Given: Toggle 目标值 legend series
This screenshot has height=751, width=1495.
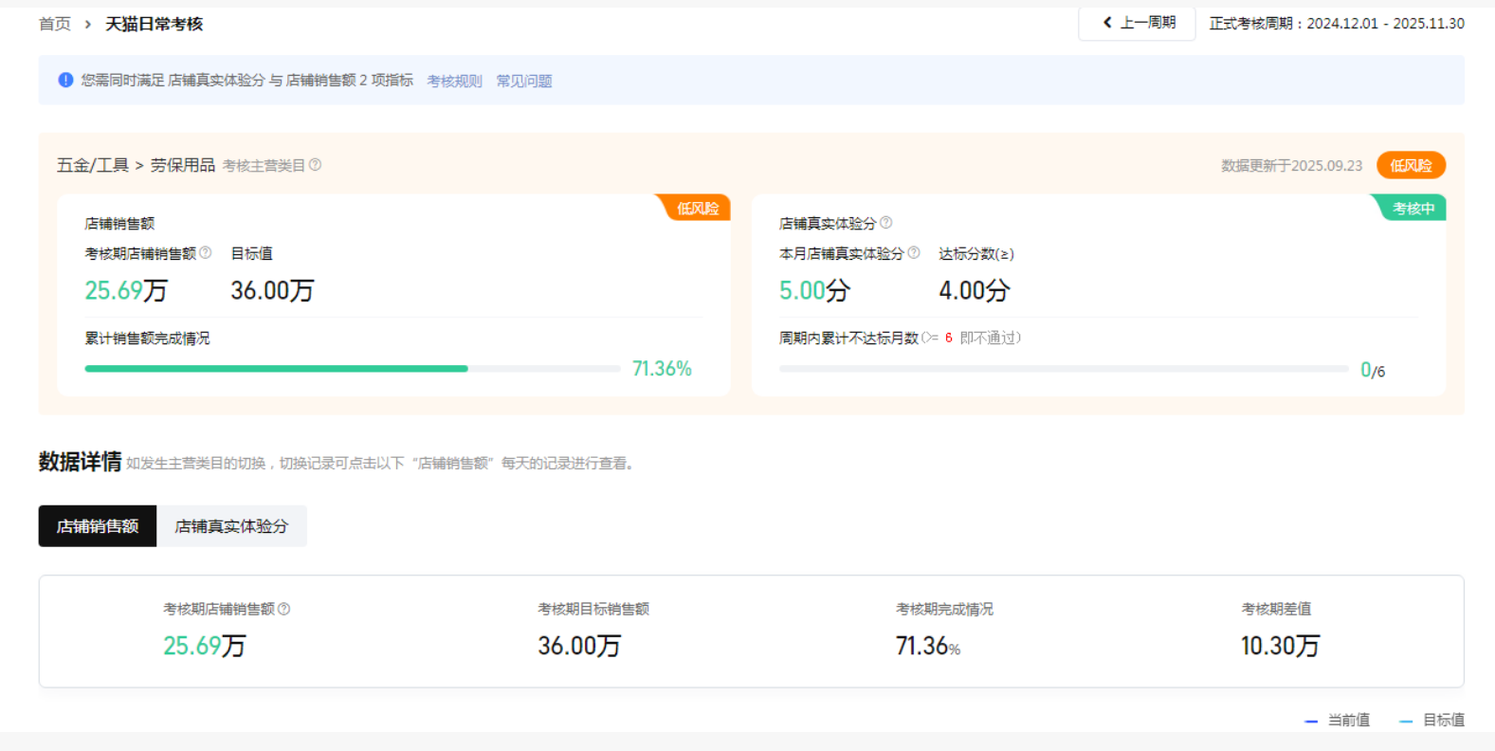Looking at the screenshot, I should (1432, 721).
